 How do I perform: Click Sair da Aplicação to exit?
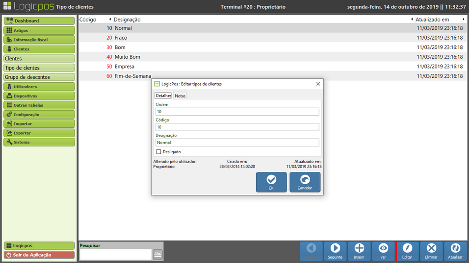click(39, 255)
